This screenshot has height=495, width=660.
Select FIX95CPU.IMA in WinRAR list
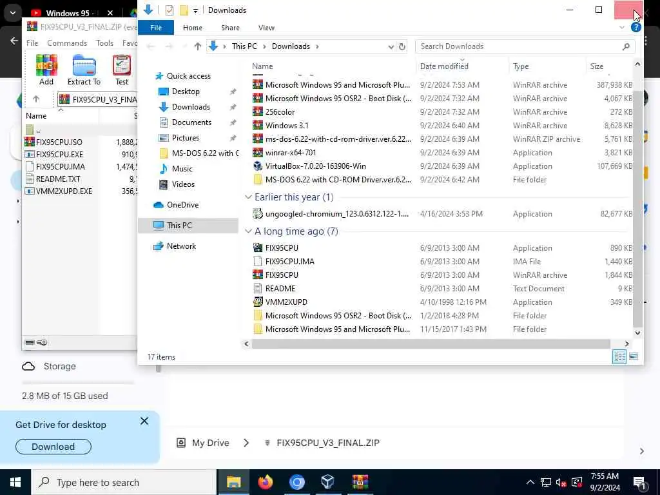coord(60,167)
